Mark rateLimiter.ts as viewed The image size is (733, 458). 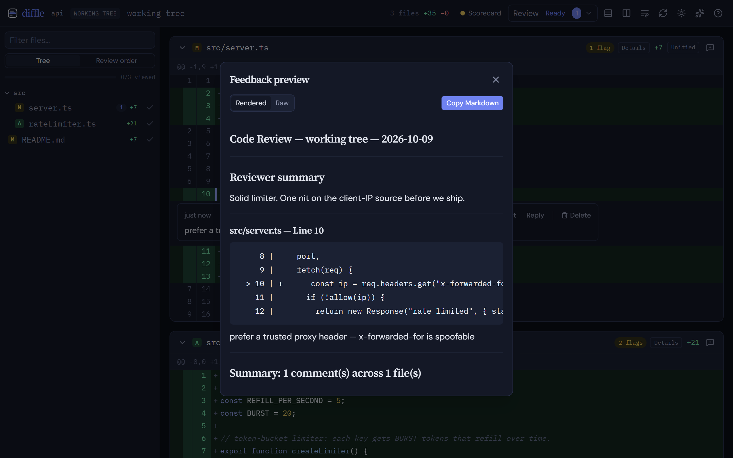click(x=150, y=124)
